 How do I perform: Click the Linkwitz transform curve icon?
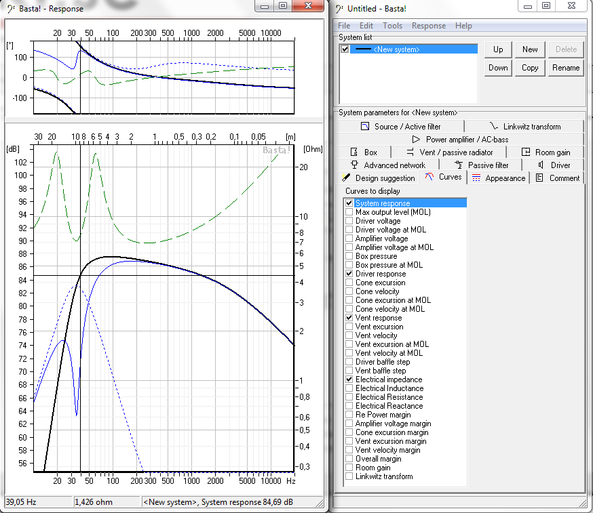493,126
